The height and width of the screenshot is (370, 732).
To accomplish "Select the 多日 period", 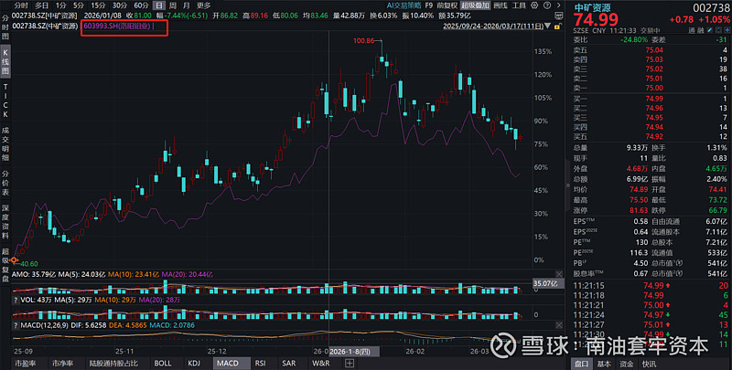I will click(x=41, y=5).
